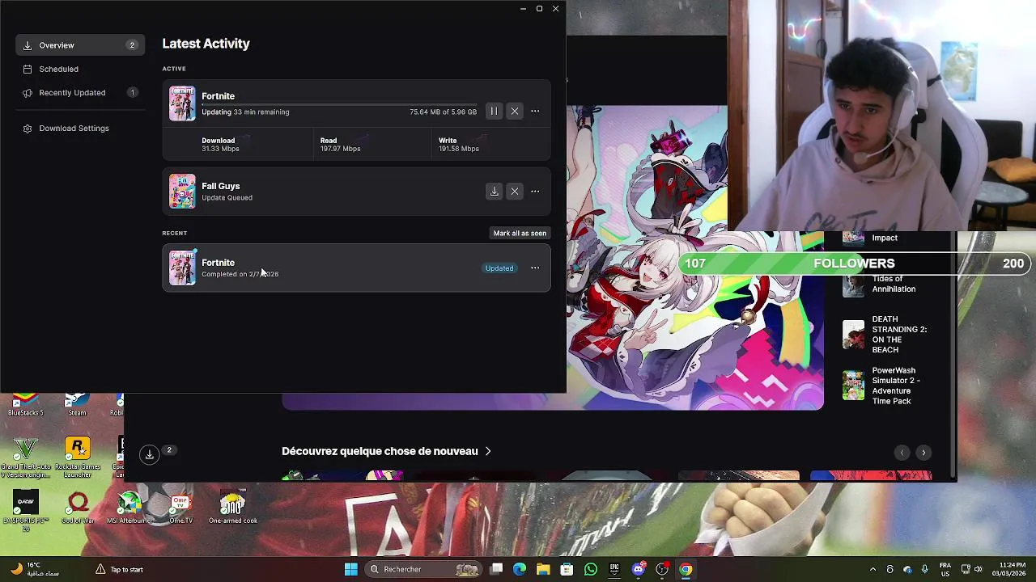Select PowerWash Simulator 2 Adventure Time Pack
This screenshot has height=582, width=1036.
pyautogui.click(x=885, y=386)
